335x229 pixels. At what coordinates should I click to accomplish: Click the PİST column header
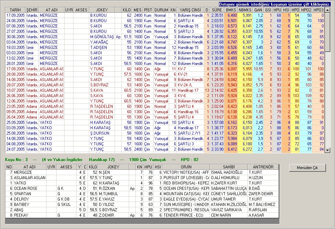[x=148, y=10]
